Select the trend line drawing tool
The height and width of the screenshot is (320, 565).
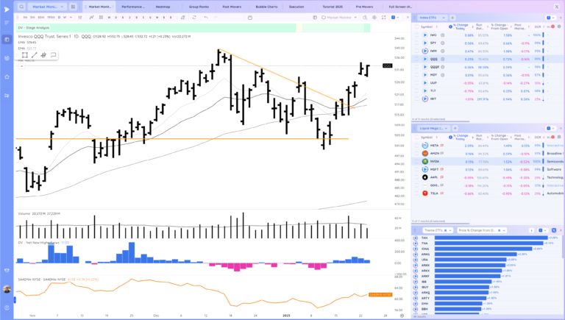(34, 55)
